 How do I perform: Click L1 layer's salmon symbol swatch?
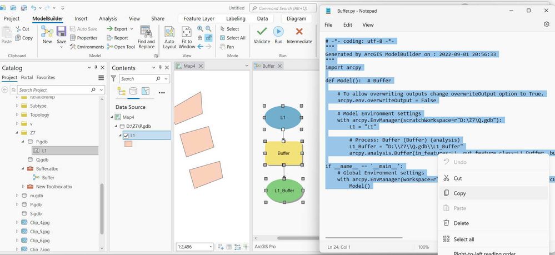[128, 144]
